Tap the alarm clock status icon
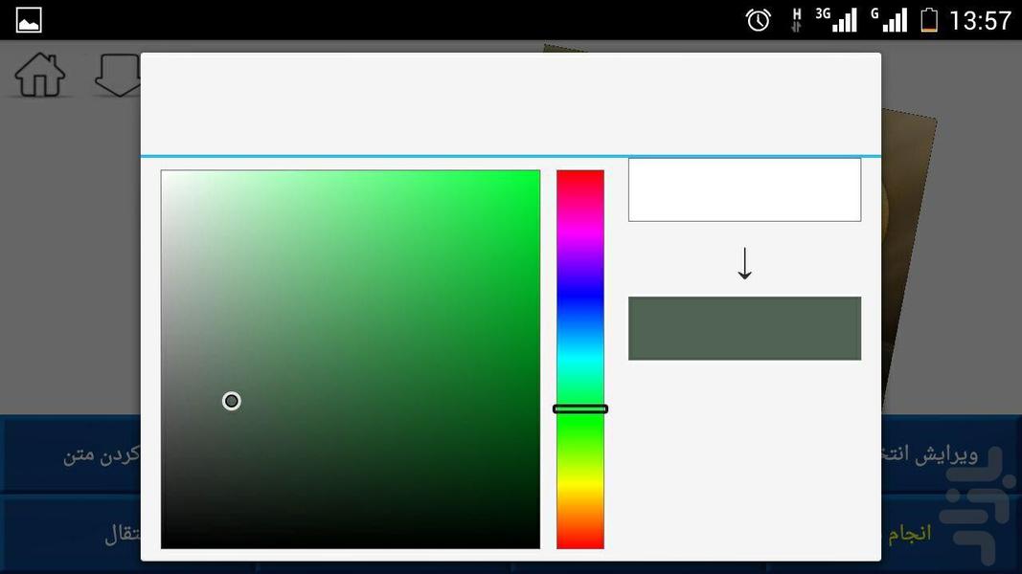1022x574 pixels. click(x=759, y=20)
